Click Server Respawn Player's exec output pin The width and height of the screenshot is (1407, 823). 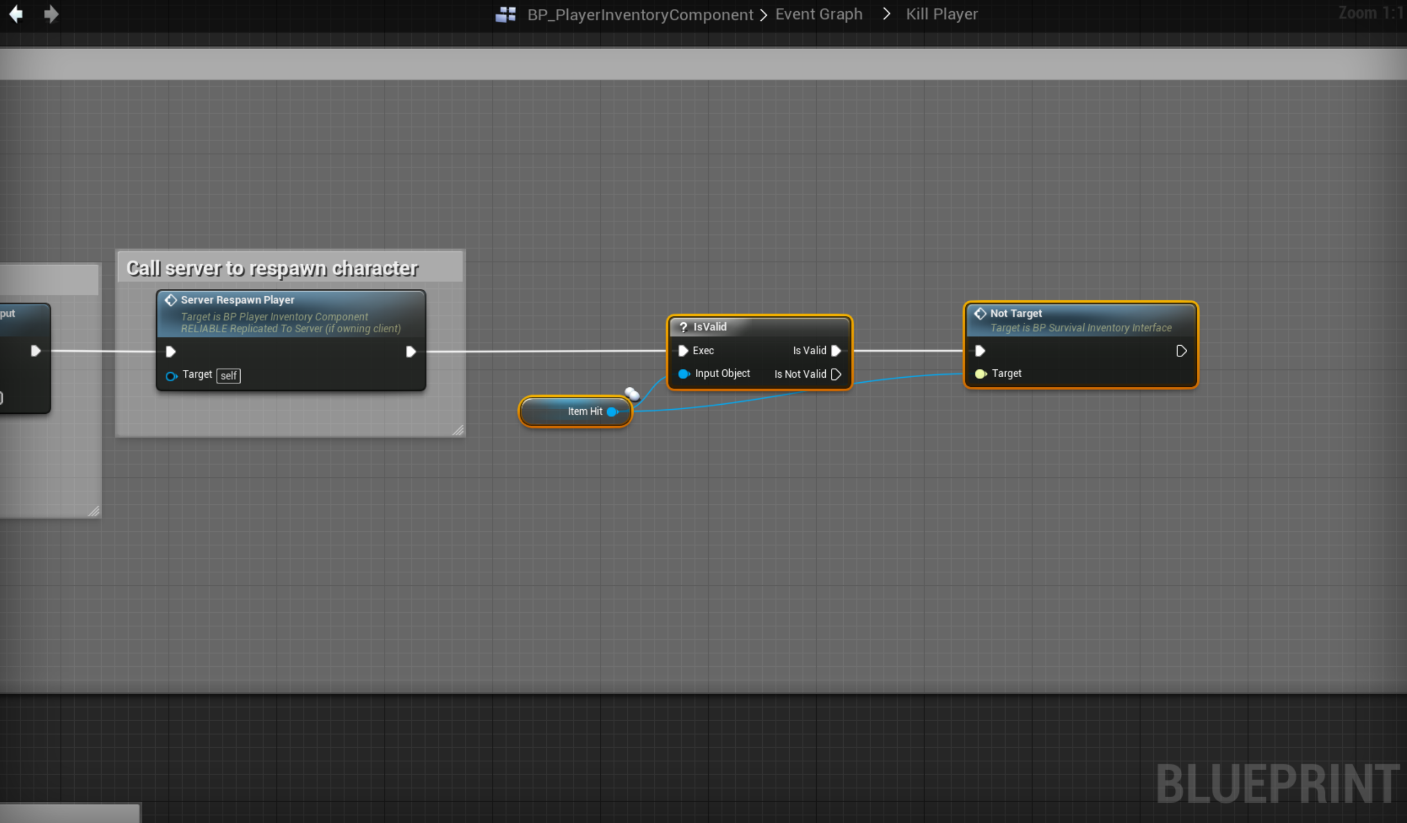click(410, 352)
